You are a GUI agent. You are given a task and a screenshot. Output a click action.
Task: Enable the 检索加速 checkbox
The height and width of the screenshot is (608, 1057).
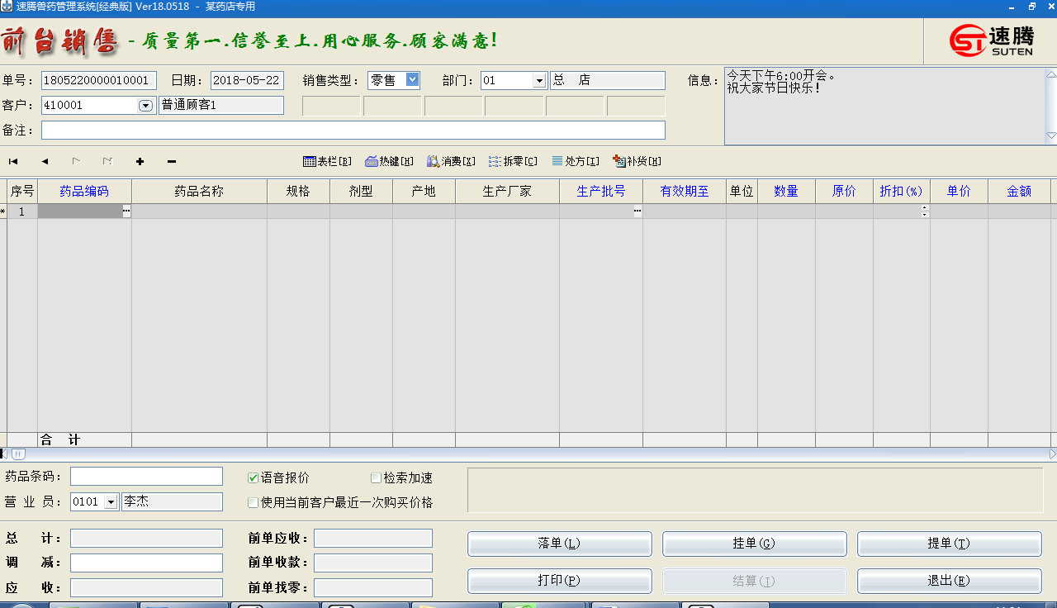click(x=376, y=478)
